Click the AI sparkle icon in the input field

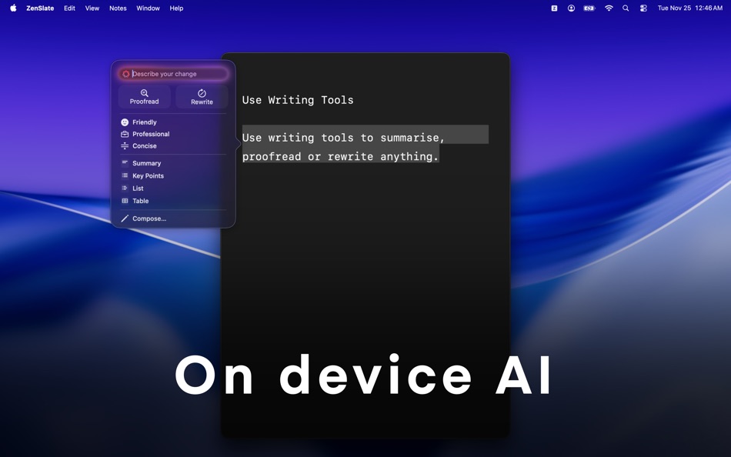126,73
